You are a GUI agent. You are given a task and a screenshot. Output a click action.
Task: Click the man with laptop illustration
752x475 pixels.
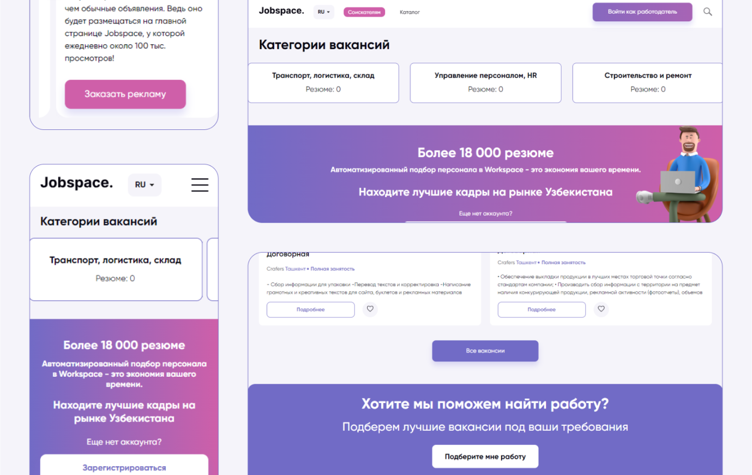tap(678, 175)
